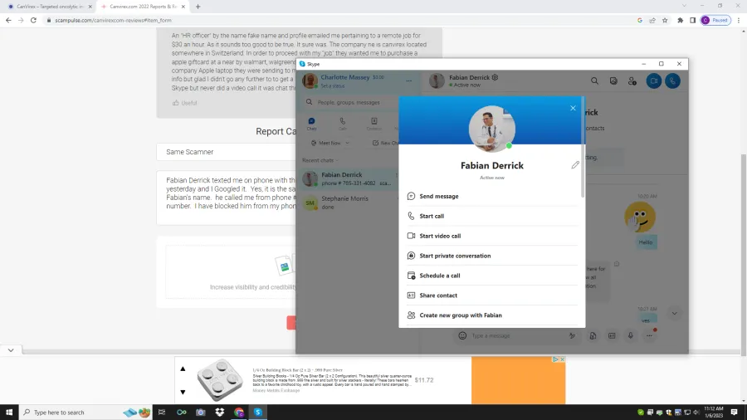Screen dimensions: 747x420
Task: Choose Start call in the profile popup
Action: click(491, 216)
